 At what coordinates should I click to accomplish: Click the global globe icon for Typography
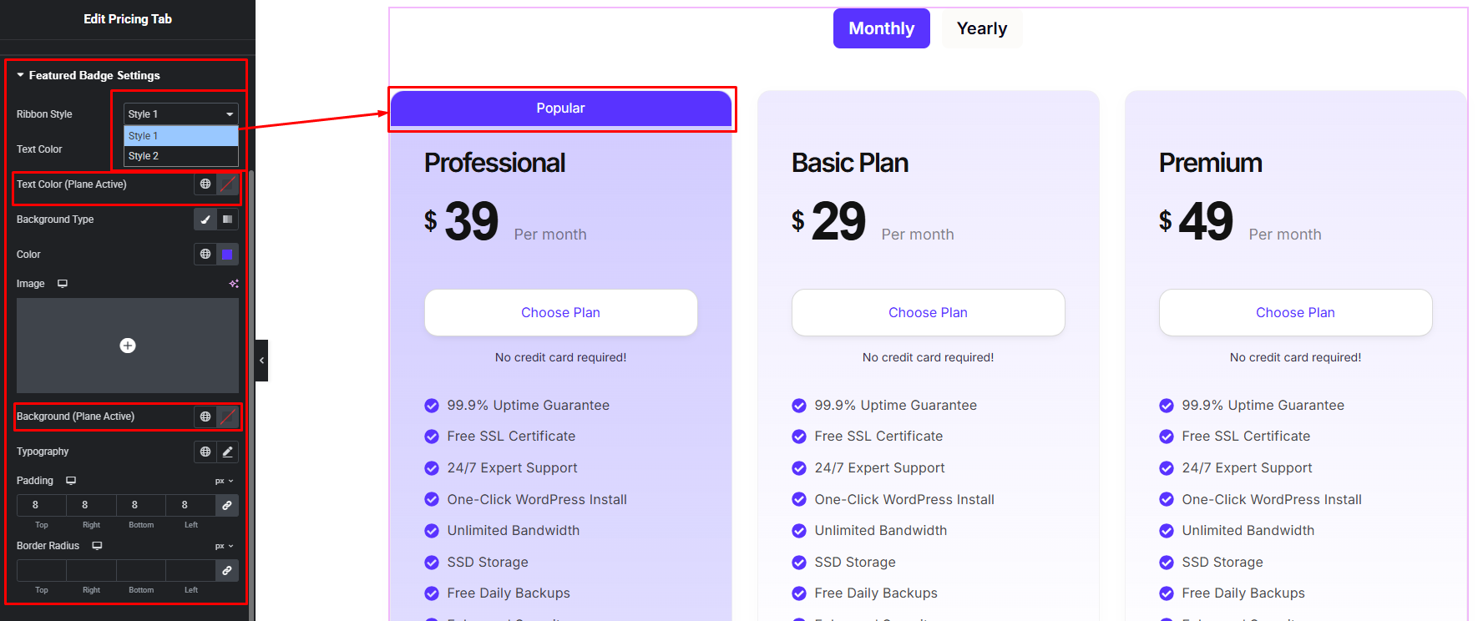(205, 452)
